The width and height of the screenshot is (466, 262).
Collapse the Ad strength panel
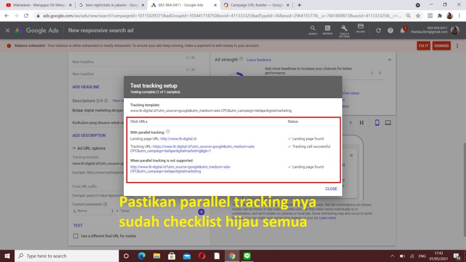389,60
